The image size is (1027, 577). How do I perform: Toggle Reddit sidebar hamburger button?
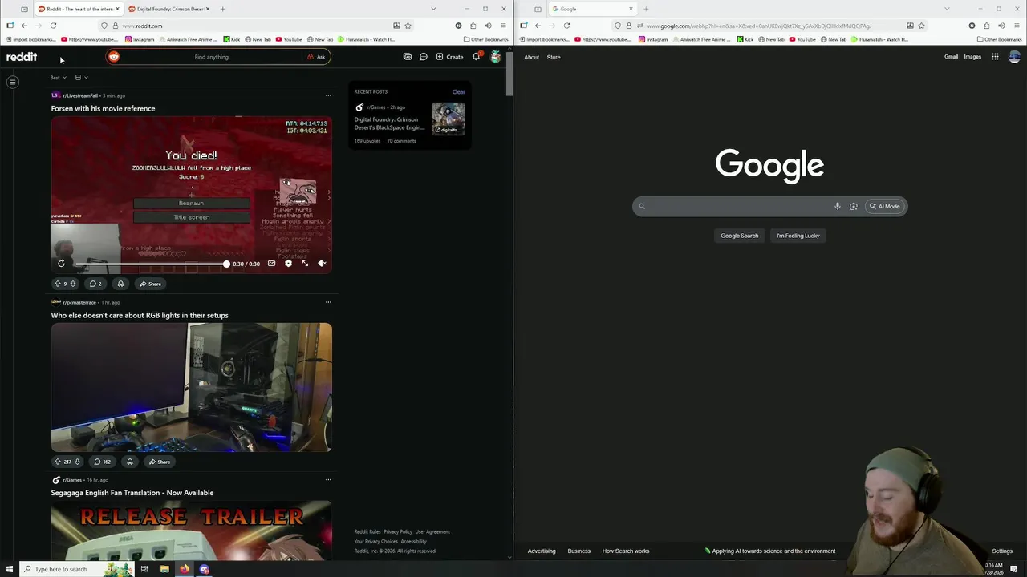[13, 82]
